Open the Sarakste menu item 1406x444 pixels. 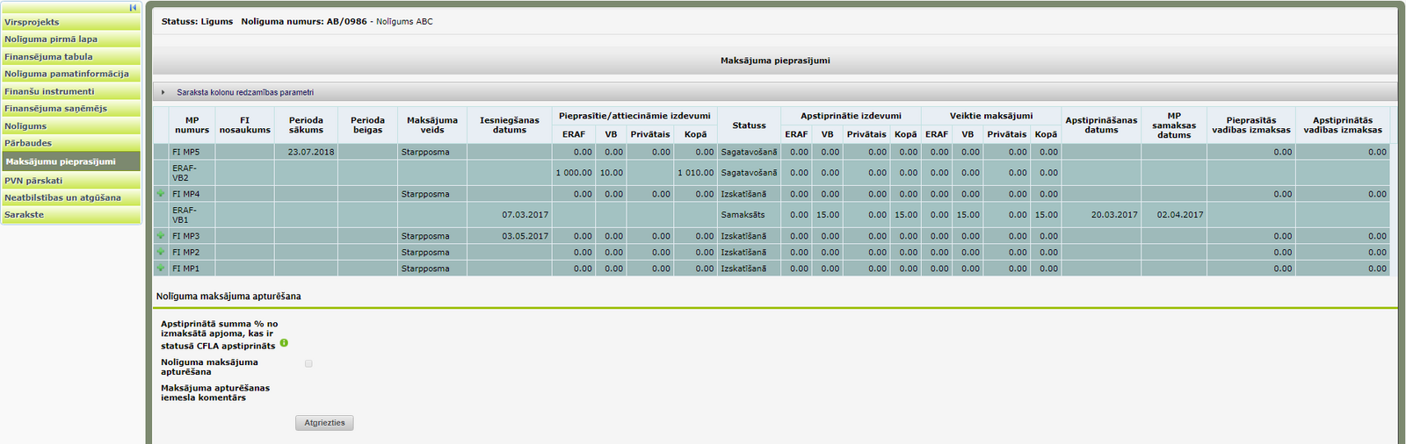point(71,214)
